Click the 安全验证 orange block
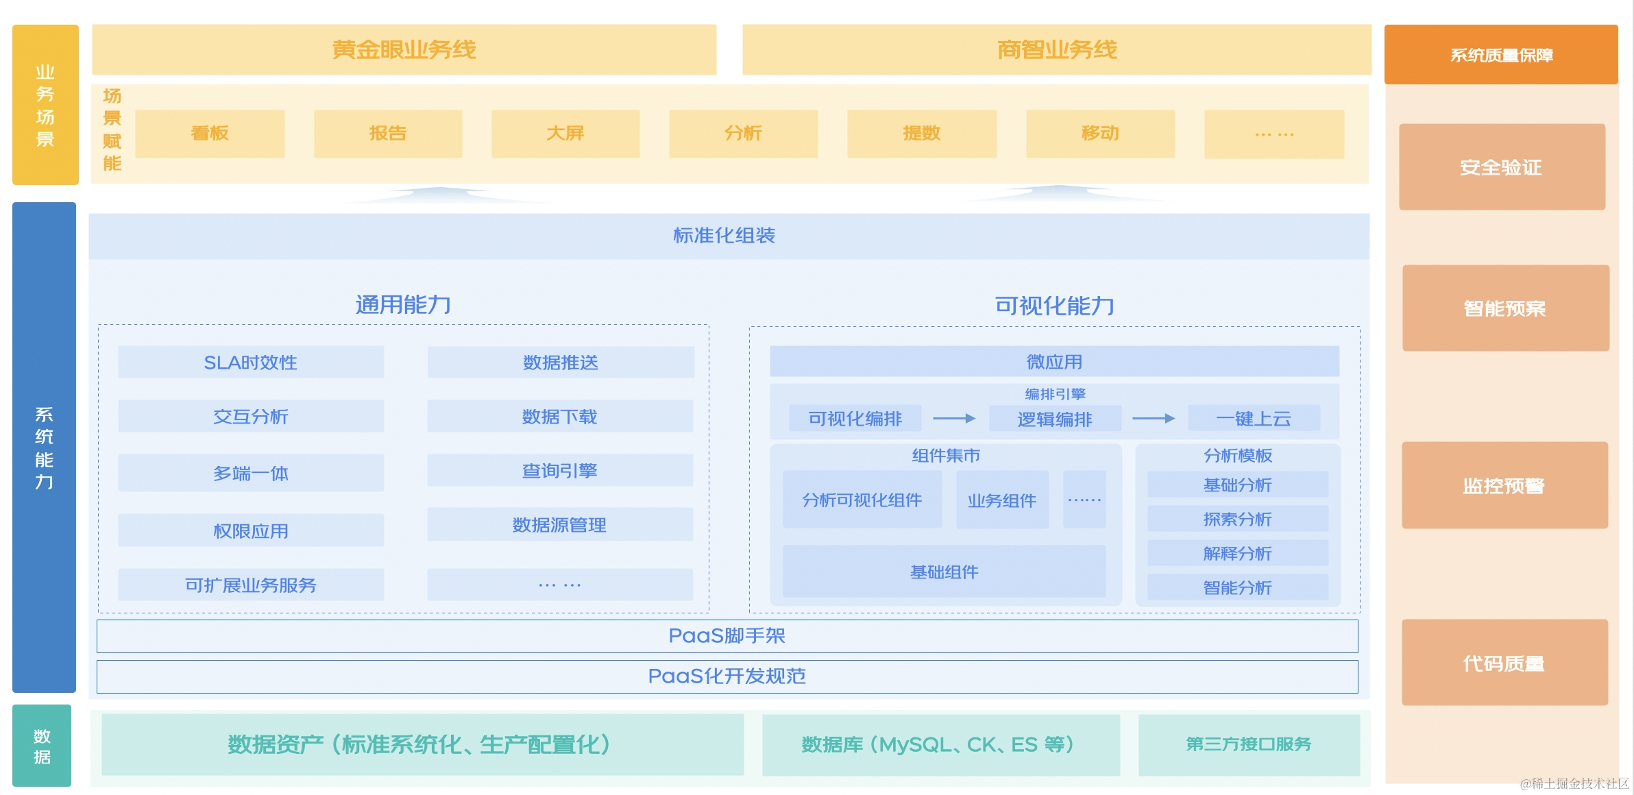Viewport: 1634px width, 795px height. [x=1501, y=167]
